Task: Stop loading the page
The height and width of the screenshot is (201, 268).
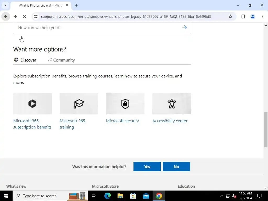Action: 24,16
